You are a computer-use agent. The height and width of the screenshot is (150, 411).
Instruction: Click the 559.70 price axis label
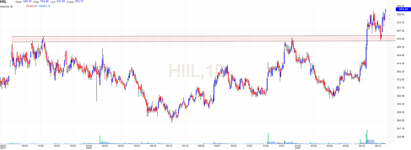click(401, 6)
